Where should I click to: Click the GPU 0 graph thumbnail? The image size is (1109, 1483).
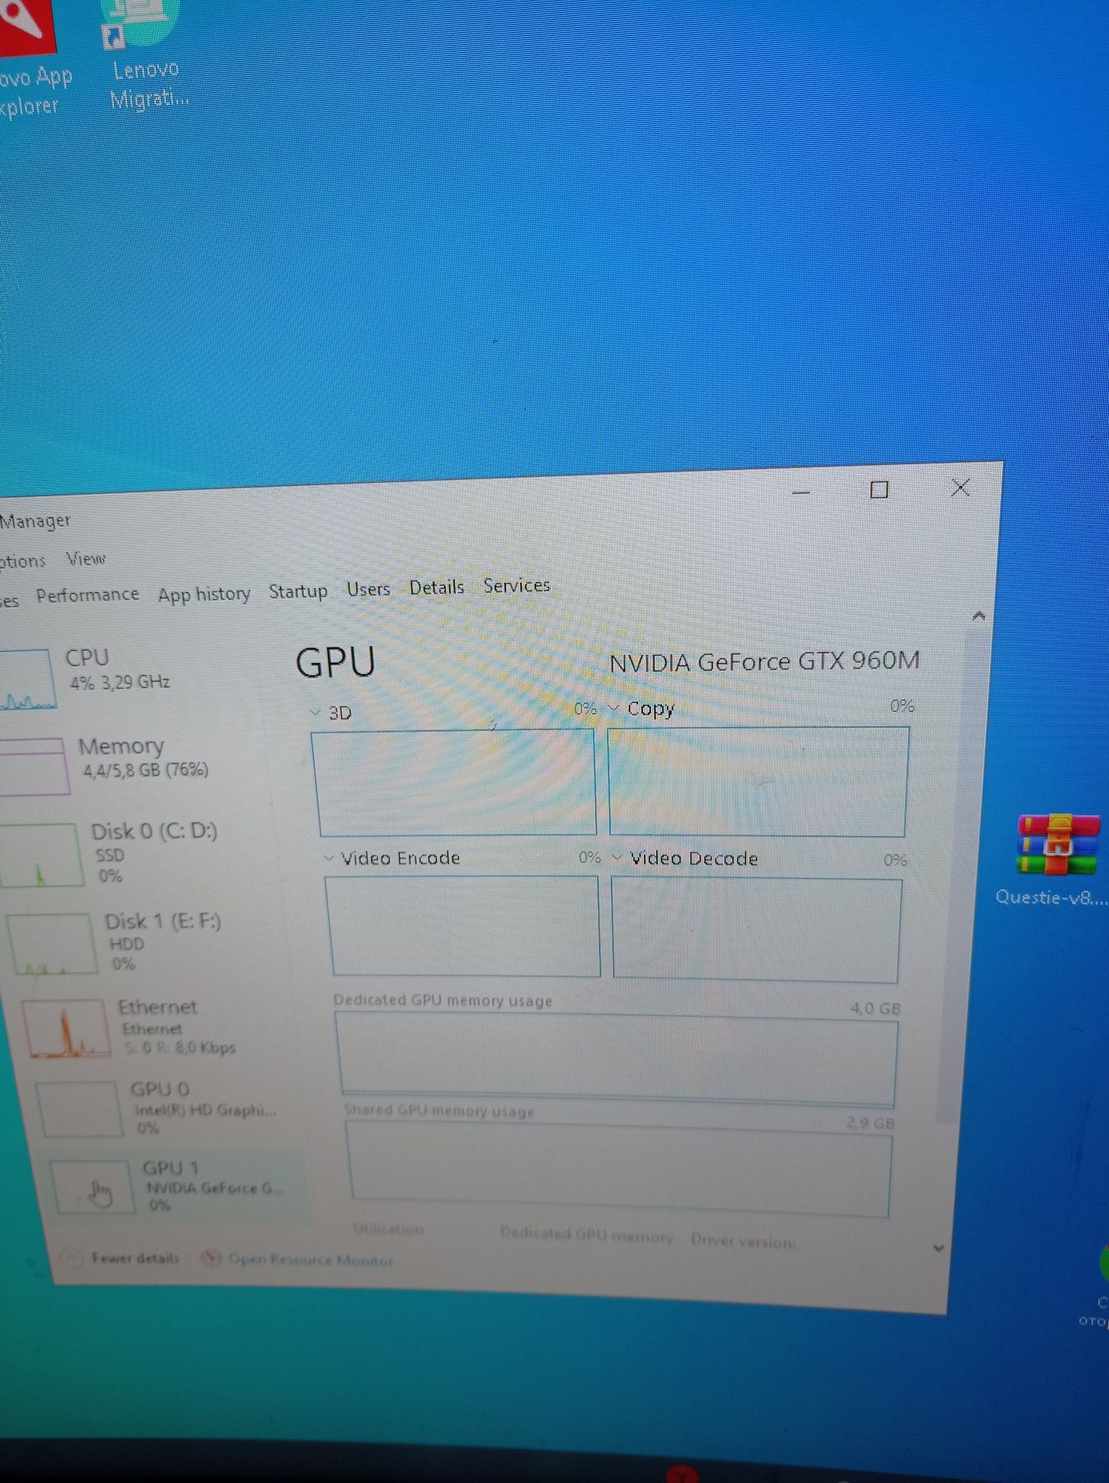(80, 1109)
